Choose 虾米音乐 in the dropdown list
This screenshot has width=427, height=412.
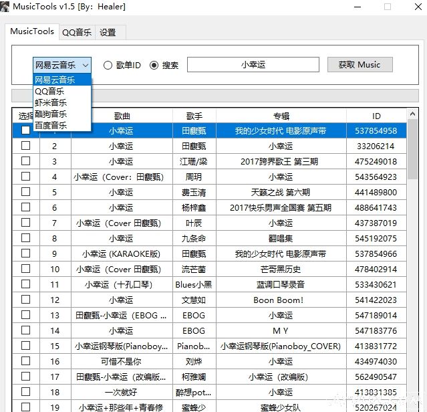(x=62, y=103)
